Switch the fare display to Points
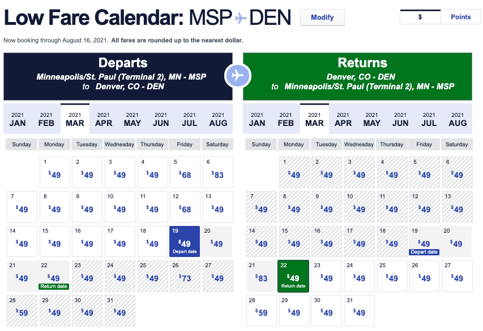 [460, 17]
